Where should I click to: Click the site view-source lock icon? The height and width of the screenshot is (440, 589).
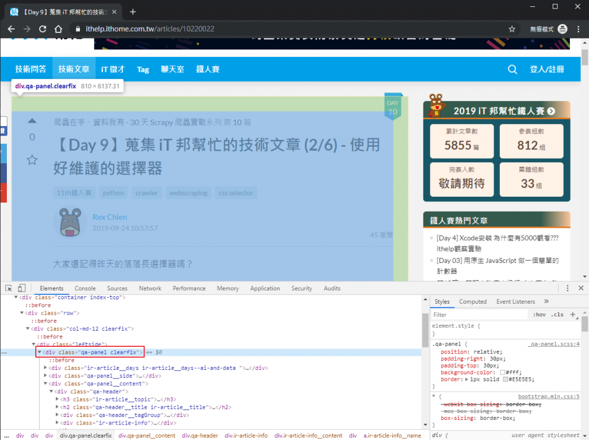[78, 29]
